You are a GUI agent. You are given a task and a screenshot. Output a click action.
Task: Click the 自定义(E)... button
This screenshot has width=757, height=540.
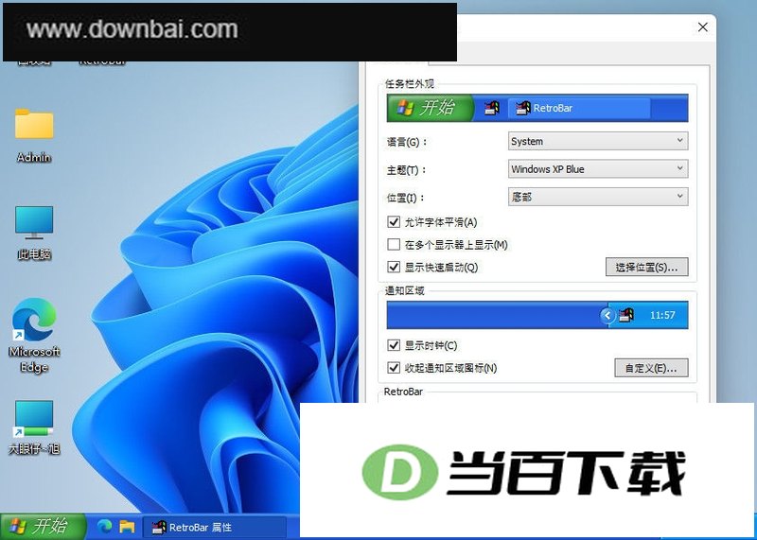coord(651,368)
